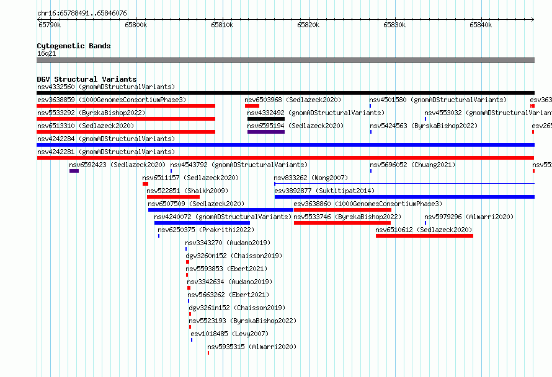Open nsv6513310 Sedlazeck2020 variant
The width and height of the screenshot is (552, 377).
click(x=86, y=126)
